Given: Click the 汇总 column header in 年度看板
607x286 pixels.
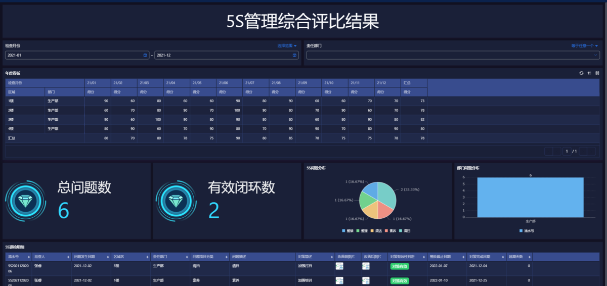Looking at the screenshot, I should [414, 83].
